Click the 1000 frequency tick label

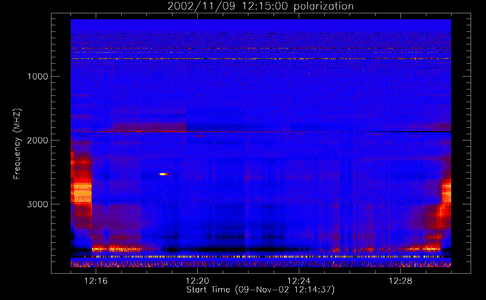click(38, 76)
